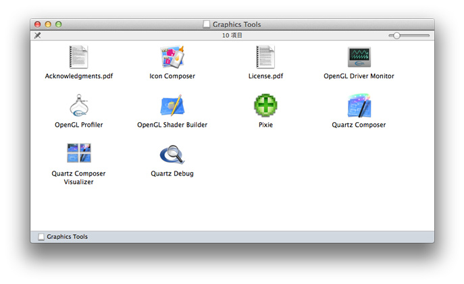Click the "Quartz Composer Visualizer" name label
Viewport: 464px width, 284px height.
[79, 177]
